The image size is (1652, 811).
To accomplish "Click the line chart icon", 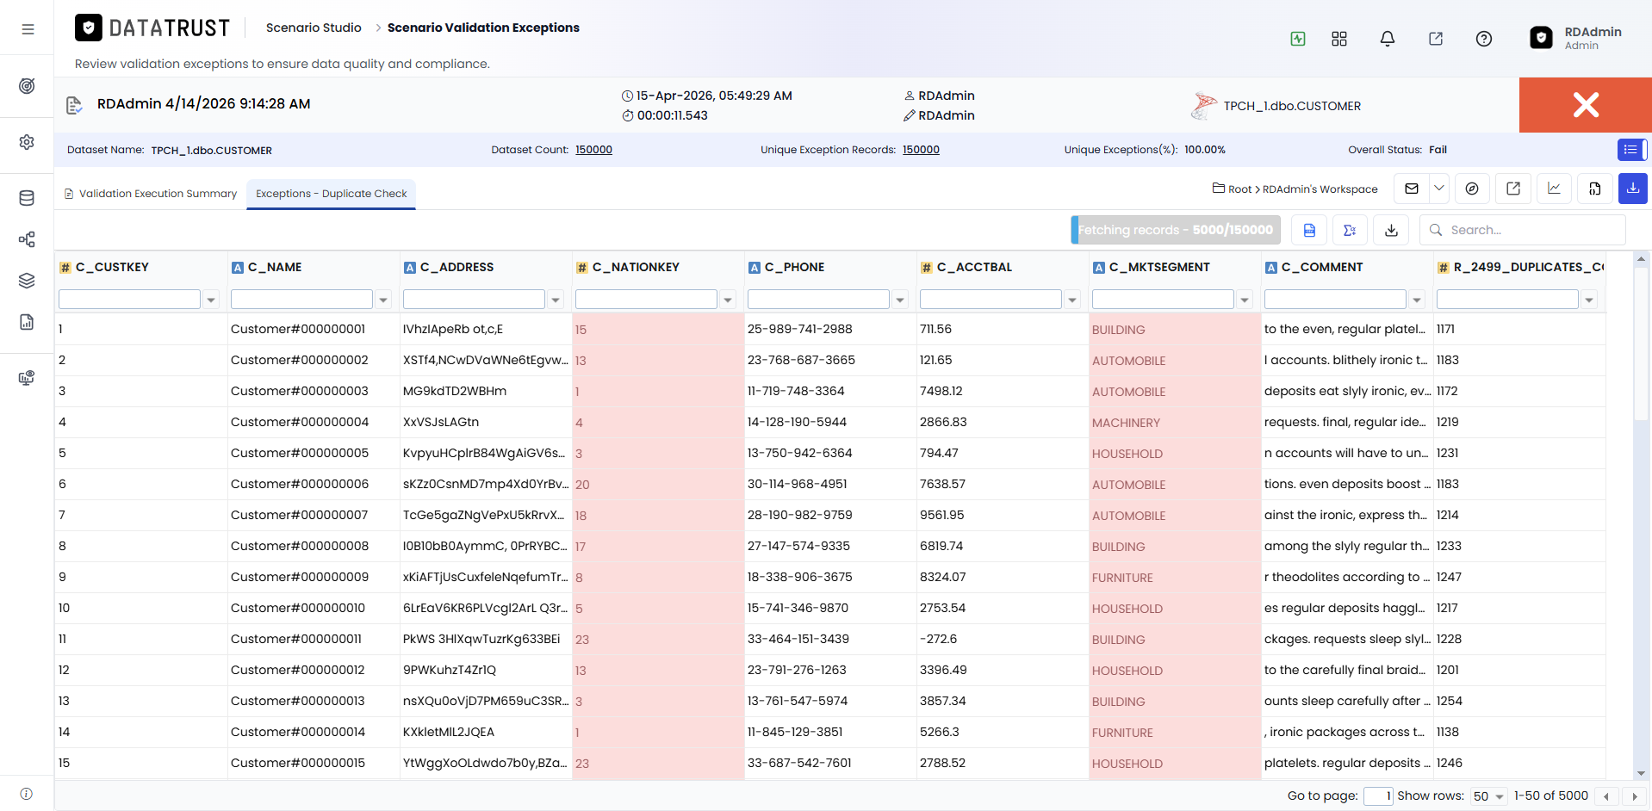I will pyautogui.click(x=1555, y=189).
